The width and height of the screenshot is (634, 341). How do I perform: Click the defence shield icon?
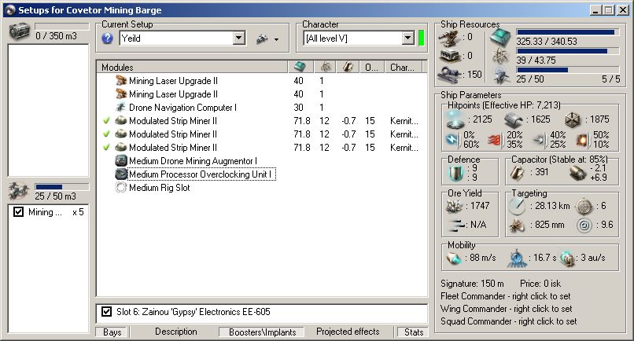pyautogui.click(x=456, y=173)
